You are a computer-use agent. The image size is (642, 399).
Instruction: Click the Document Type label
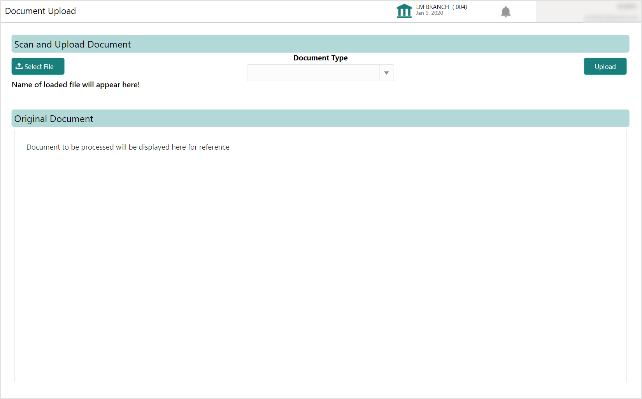pos(320,58)
